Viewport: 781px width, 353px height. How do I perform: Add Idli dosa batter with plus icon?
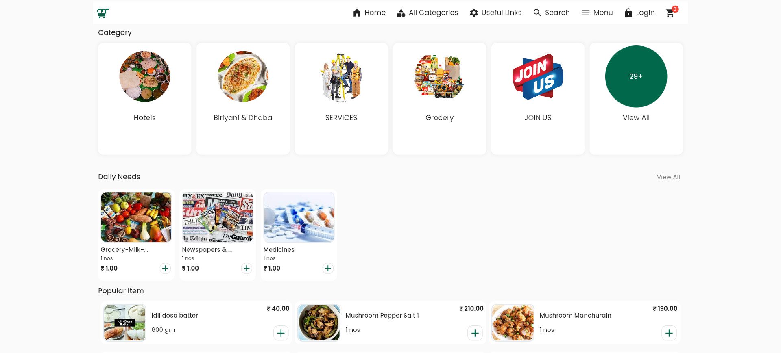(x=281, y=333)
